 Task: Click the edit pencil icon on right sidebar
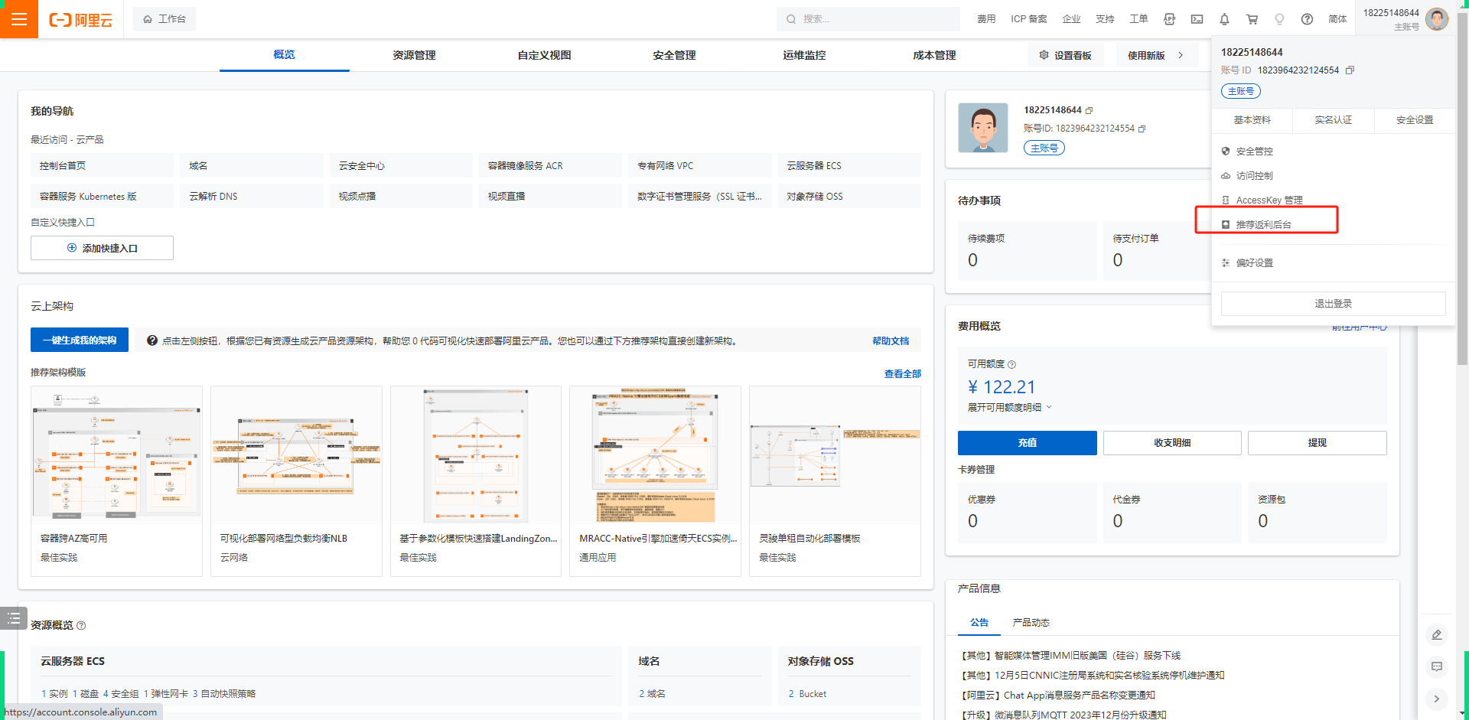pos(1437,634)
